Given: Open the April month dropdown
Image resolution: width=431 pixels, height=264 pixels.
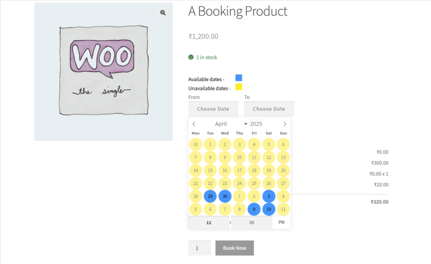Looking at the screenshot, I should coord(231,124).
